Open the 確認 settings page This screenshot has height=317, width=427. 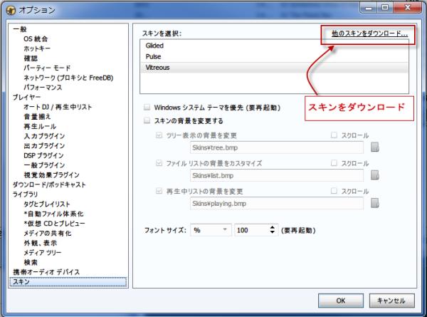tap(31, 58)
